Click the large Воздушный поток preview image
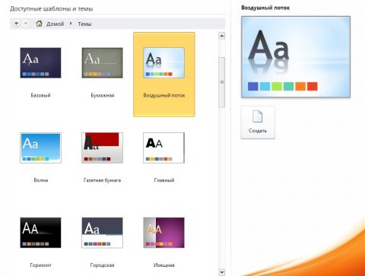This screenshot has width=365, height=276. (x=296, y=57)
